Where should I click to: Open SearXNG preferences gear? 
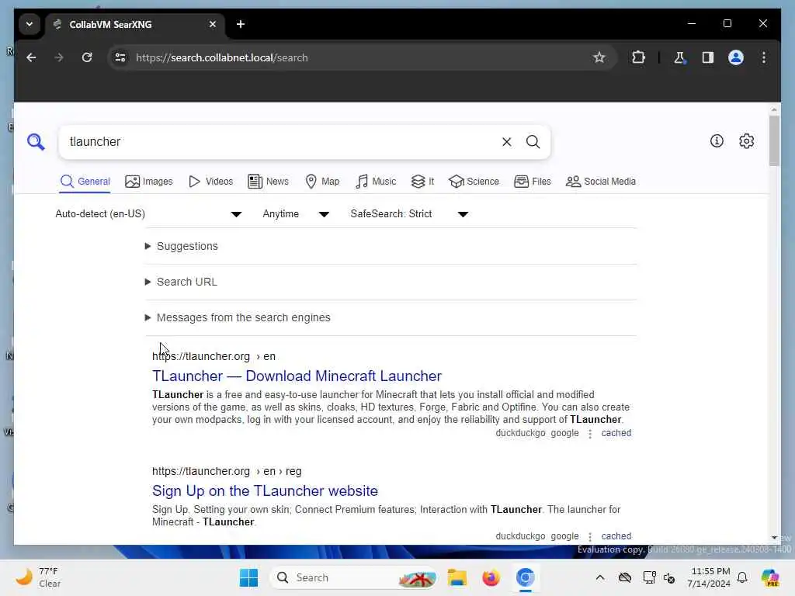click(x=746, y=141)
